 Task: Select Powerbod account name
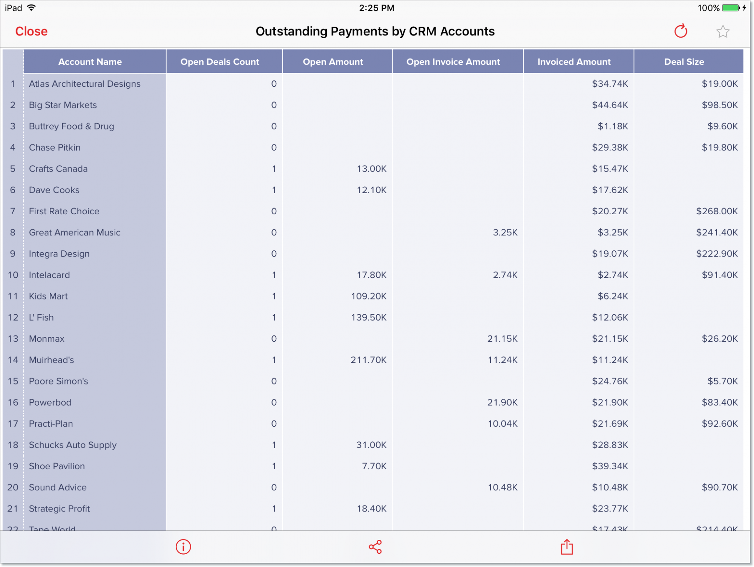click(50, 403)
